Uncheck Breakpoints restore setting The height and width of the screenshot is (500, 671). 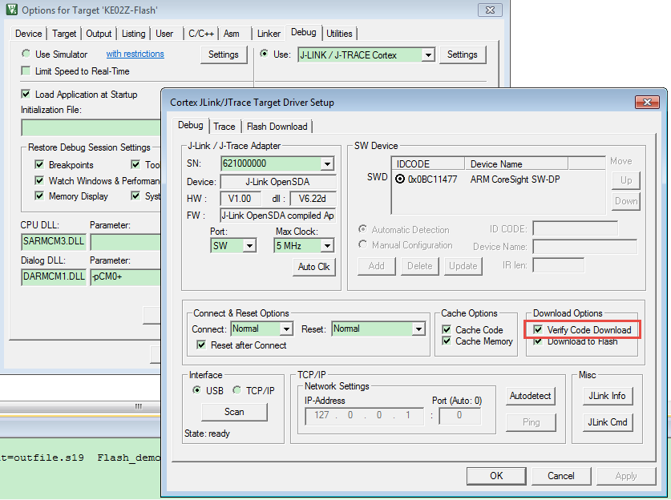[39, 165]
